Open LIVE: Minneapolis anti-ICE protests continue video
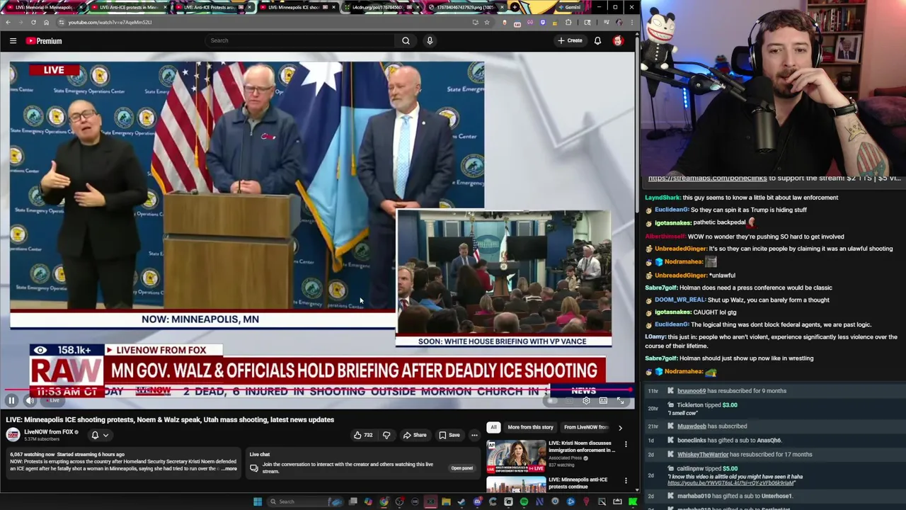 pyautogui.click(x=578, y=483)
